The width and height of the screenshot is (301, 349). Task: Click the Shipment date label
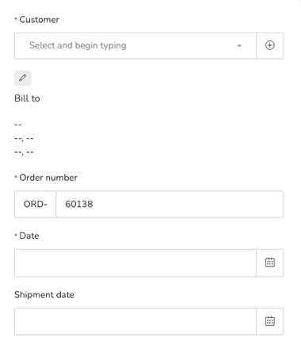coord(44,294)
